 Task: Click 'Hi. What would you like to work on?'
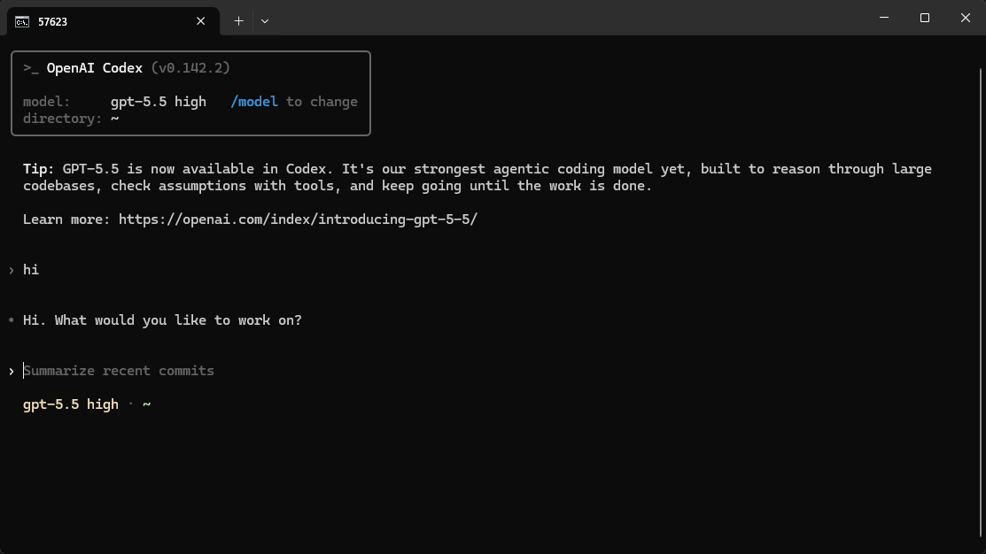click(162, 320)
